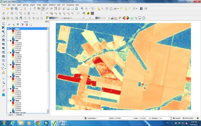This screenshot has height=126, width=201.
Task: Toggle the Render checkbox in status bar
Action: (x=174, y=118)
